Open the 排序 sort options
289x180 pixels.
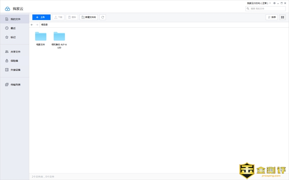point(272,17)
